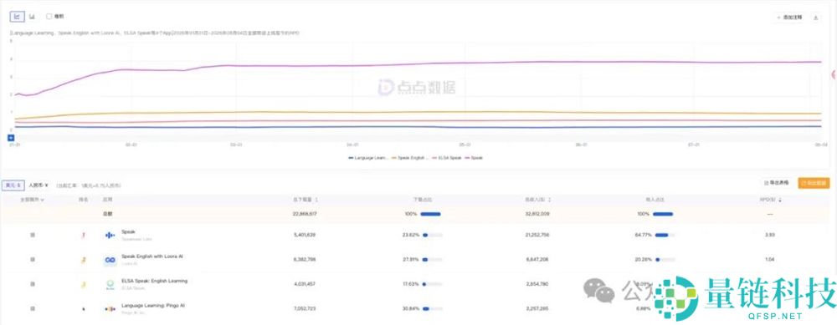The image size is (837, 325).
Task: Click the 27.91% download share value
Action: tap(411, 260)
